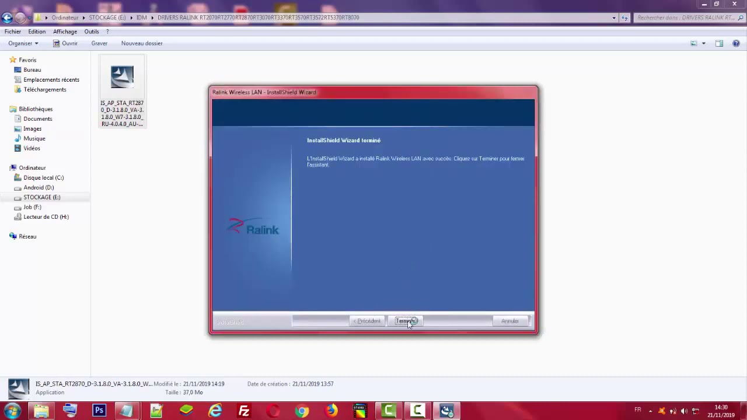The image size is (747, 420).
Task: Select Vidéos library
Action: 32,149
